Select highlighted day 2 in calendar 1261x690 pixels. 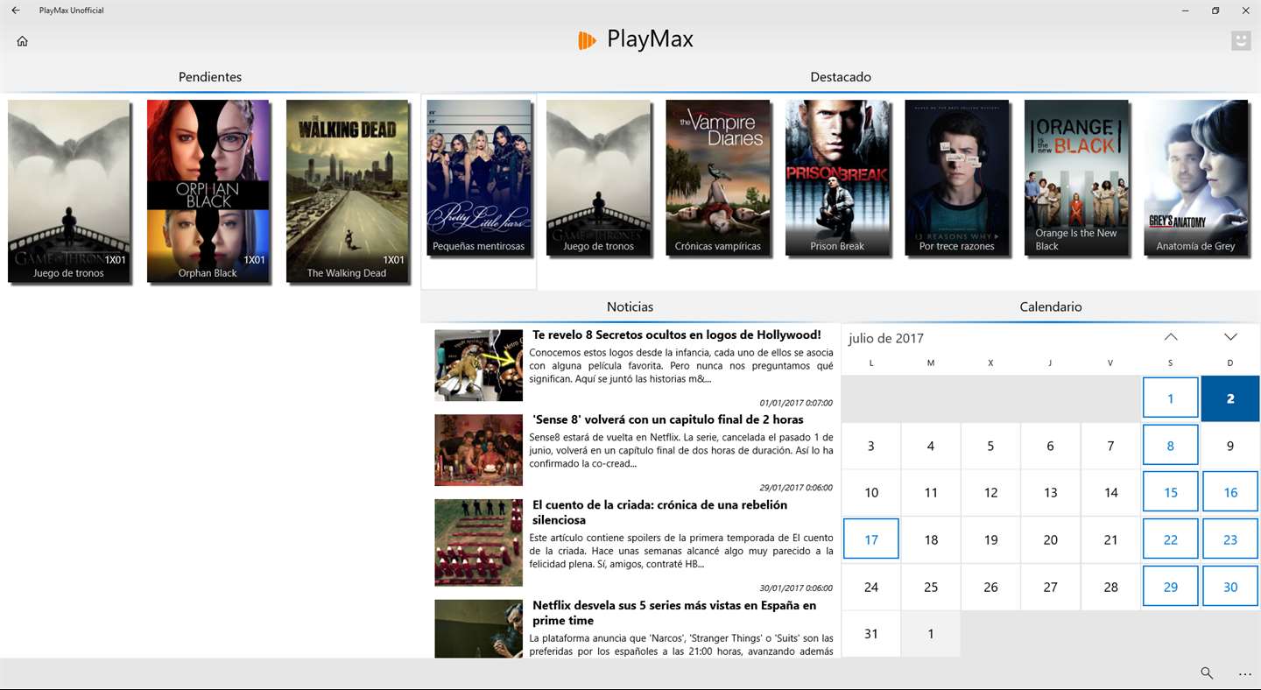click(1230, 398)
